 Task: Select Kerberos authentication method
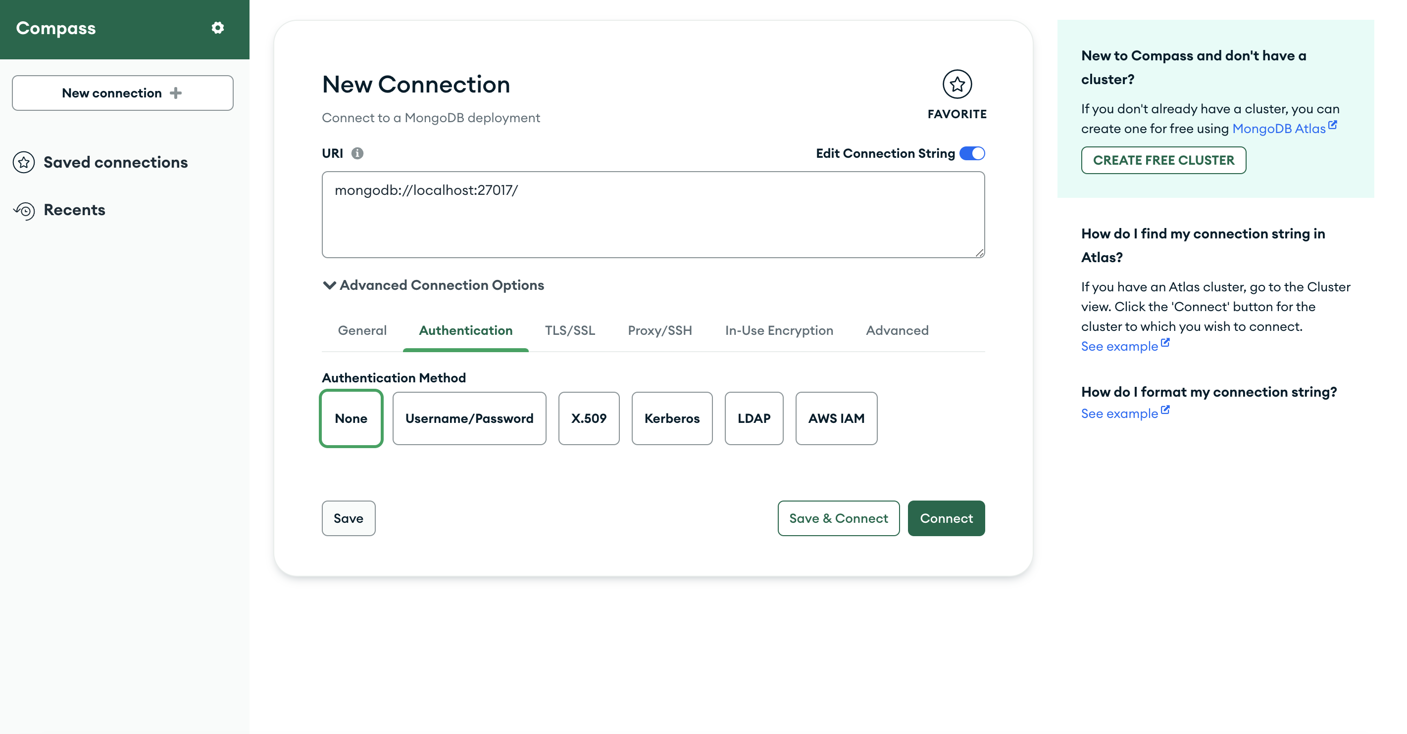[671, 418]
